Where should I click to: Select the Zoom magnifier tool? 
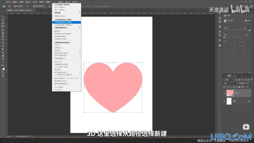[x=3, y=59]
